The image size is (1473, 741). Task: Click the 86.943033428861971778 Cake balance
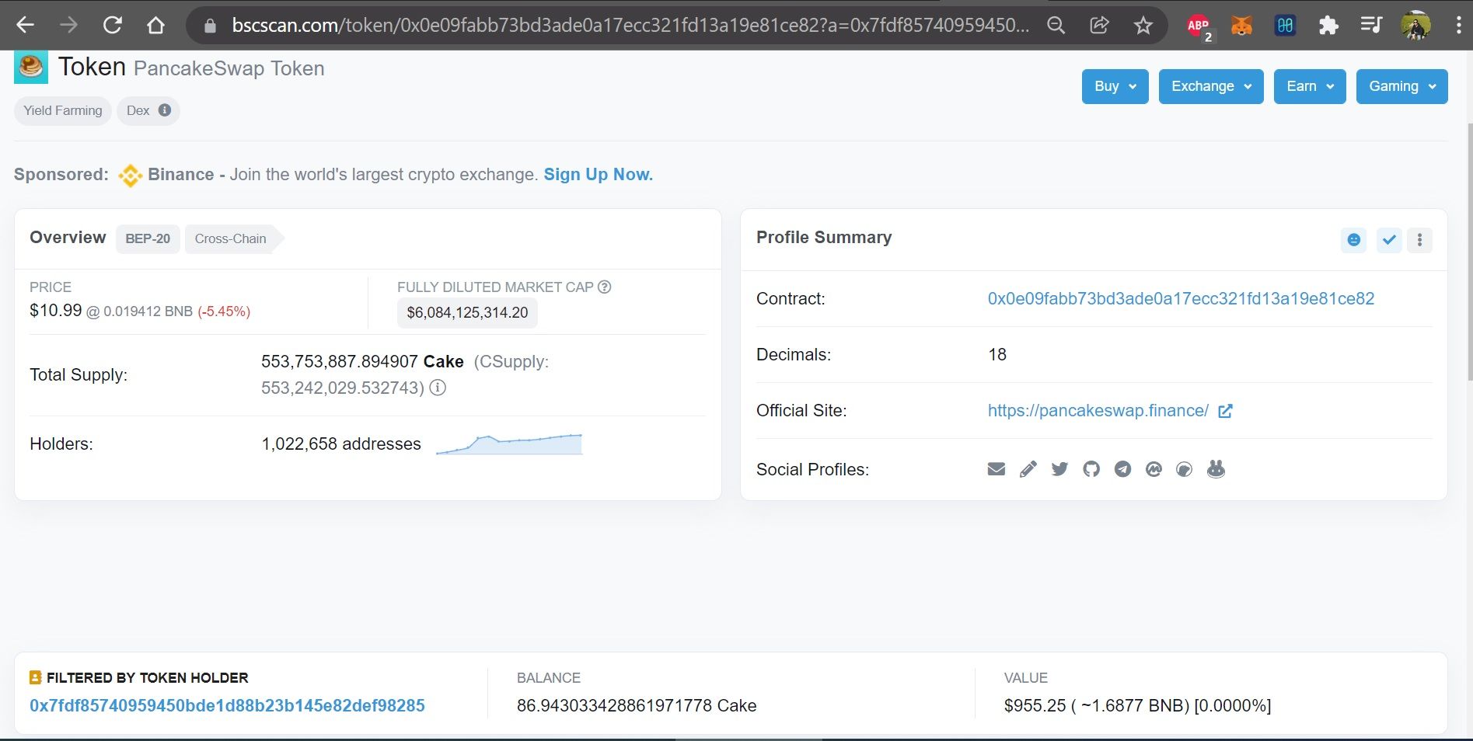click(637, 705)
